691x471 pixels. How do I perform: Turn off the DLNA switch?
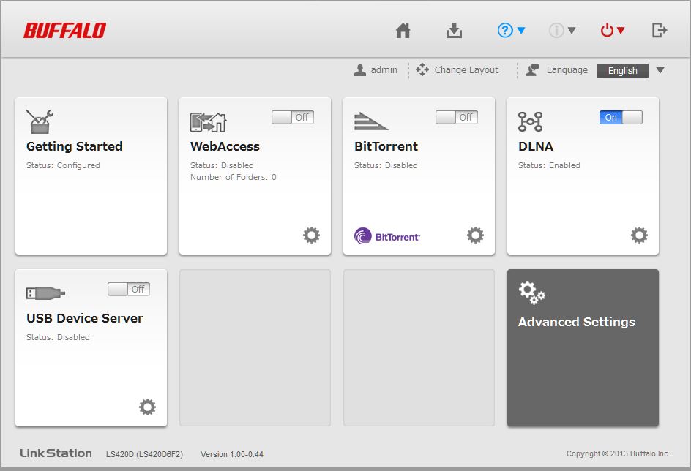tap(621, 118)
